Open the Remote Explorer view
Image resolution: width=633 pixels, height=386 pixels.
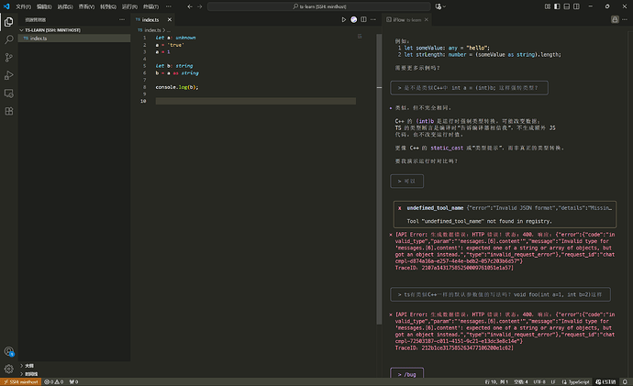tap(9, 93)
